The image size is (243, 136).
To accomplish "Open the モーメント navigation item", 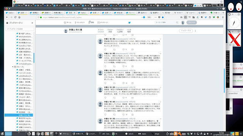I will [x=80, y=23].
